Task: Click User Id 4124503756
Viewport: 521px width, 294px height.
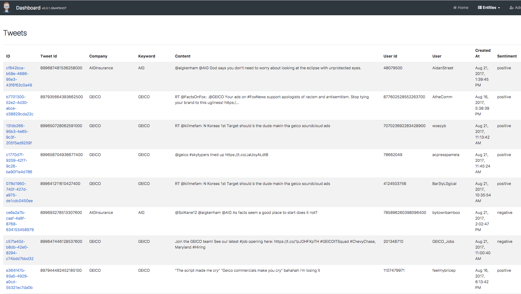Action: 395,184
